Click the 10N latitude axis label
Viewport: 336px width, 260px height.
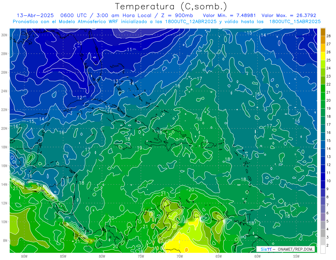5,222
